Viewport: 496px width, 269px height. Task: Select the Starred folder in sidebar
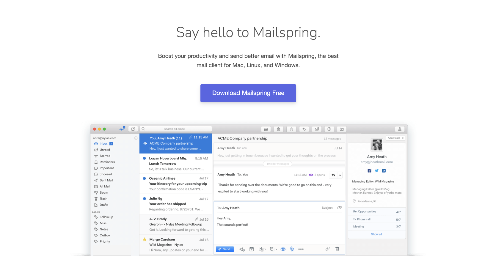point(105,156)
